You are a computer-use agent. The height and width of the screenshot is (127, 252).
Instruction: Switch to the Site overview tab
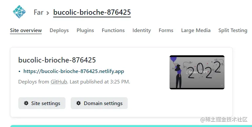point(26,30)
